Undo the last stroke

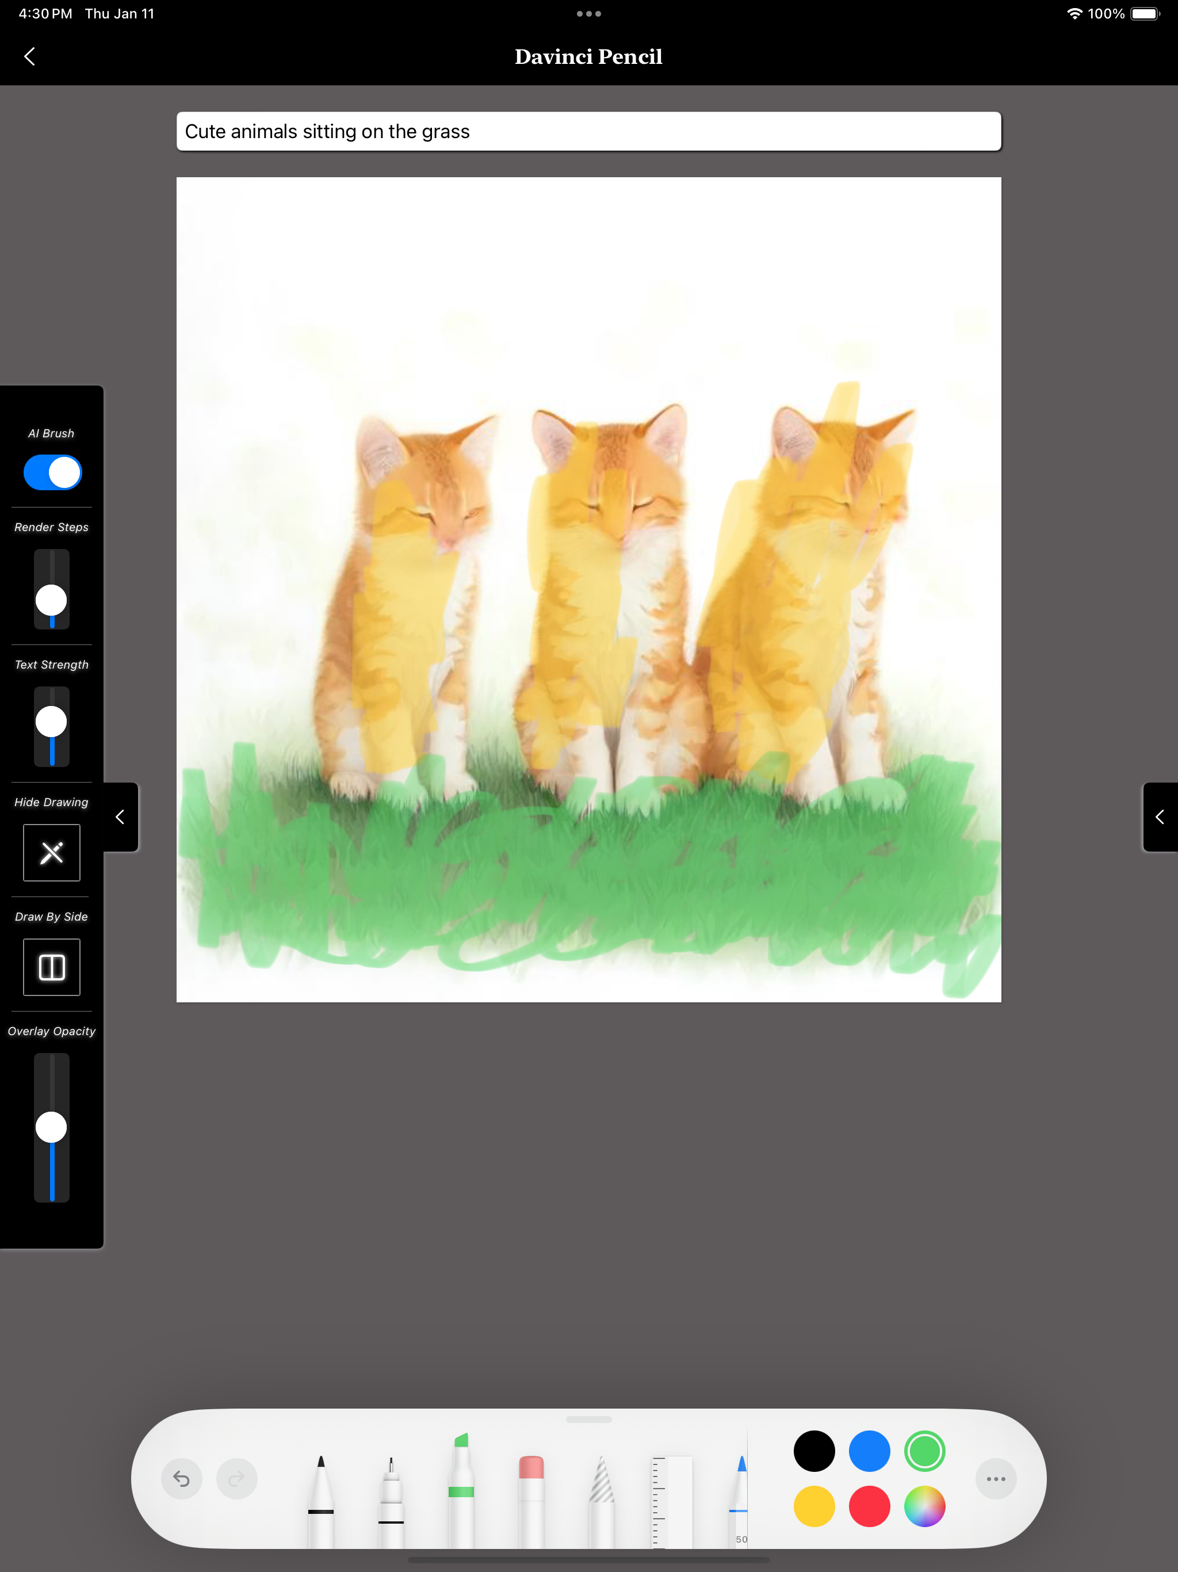(182, 1479)
